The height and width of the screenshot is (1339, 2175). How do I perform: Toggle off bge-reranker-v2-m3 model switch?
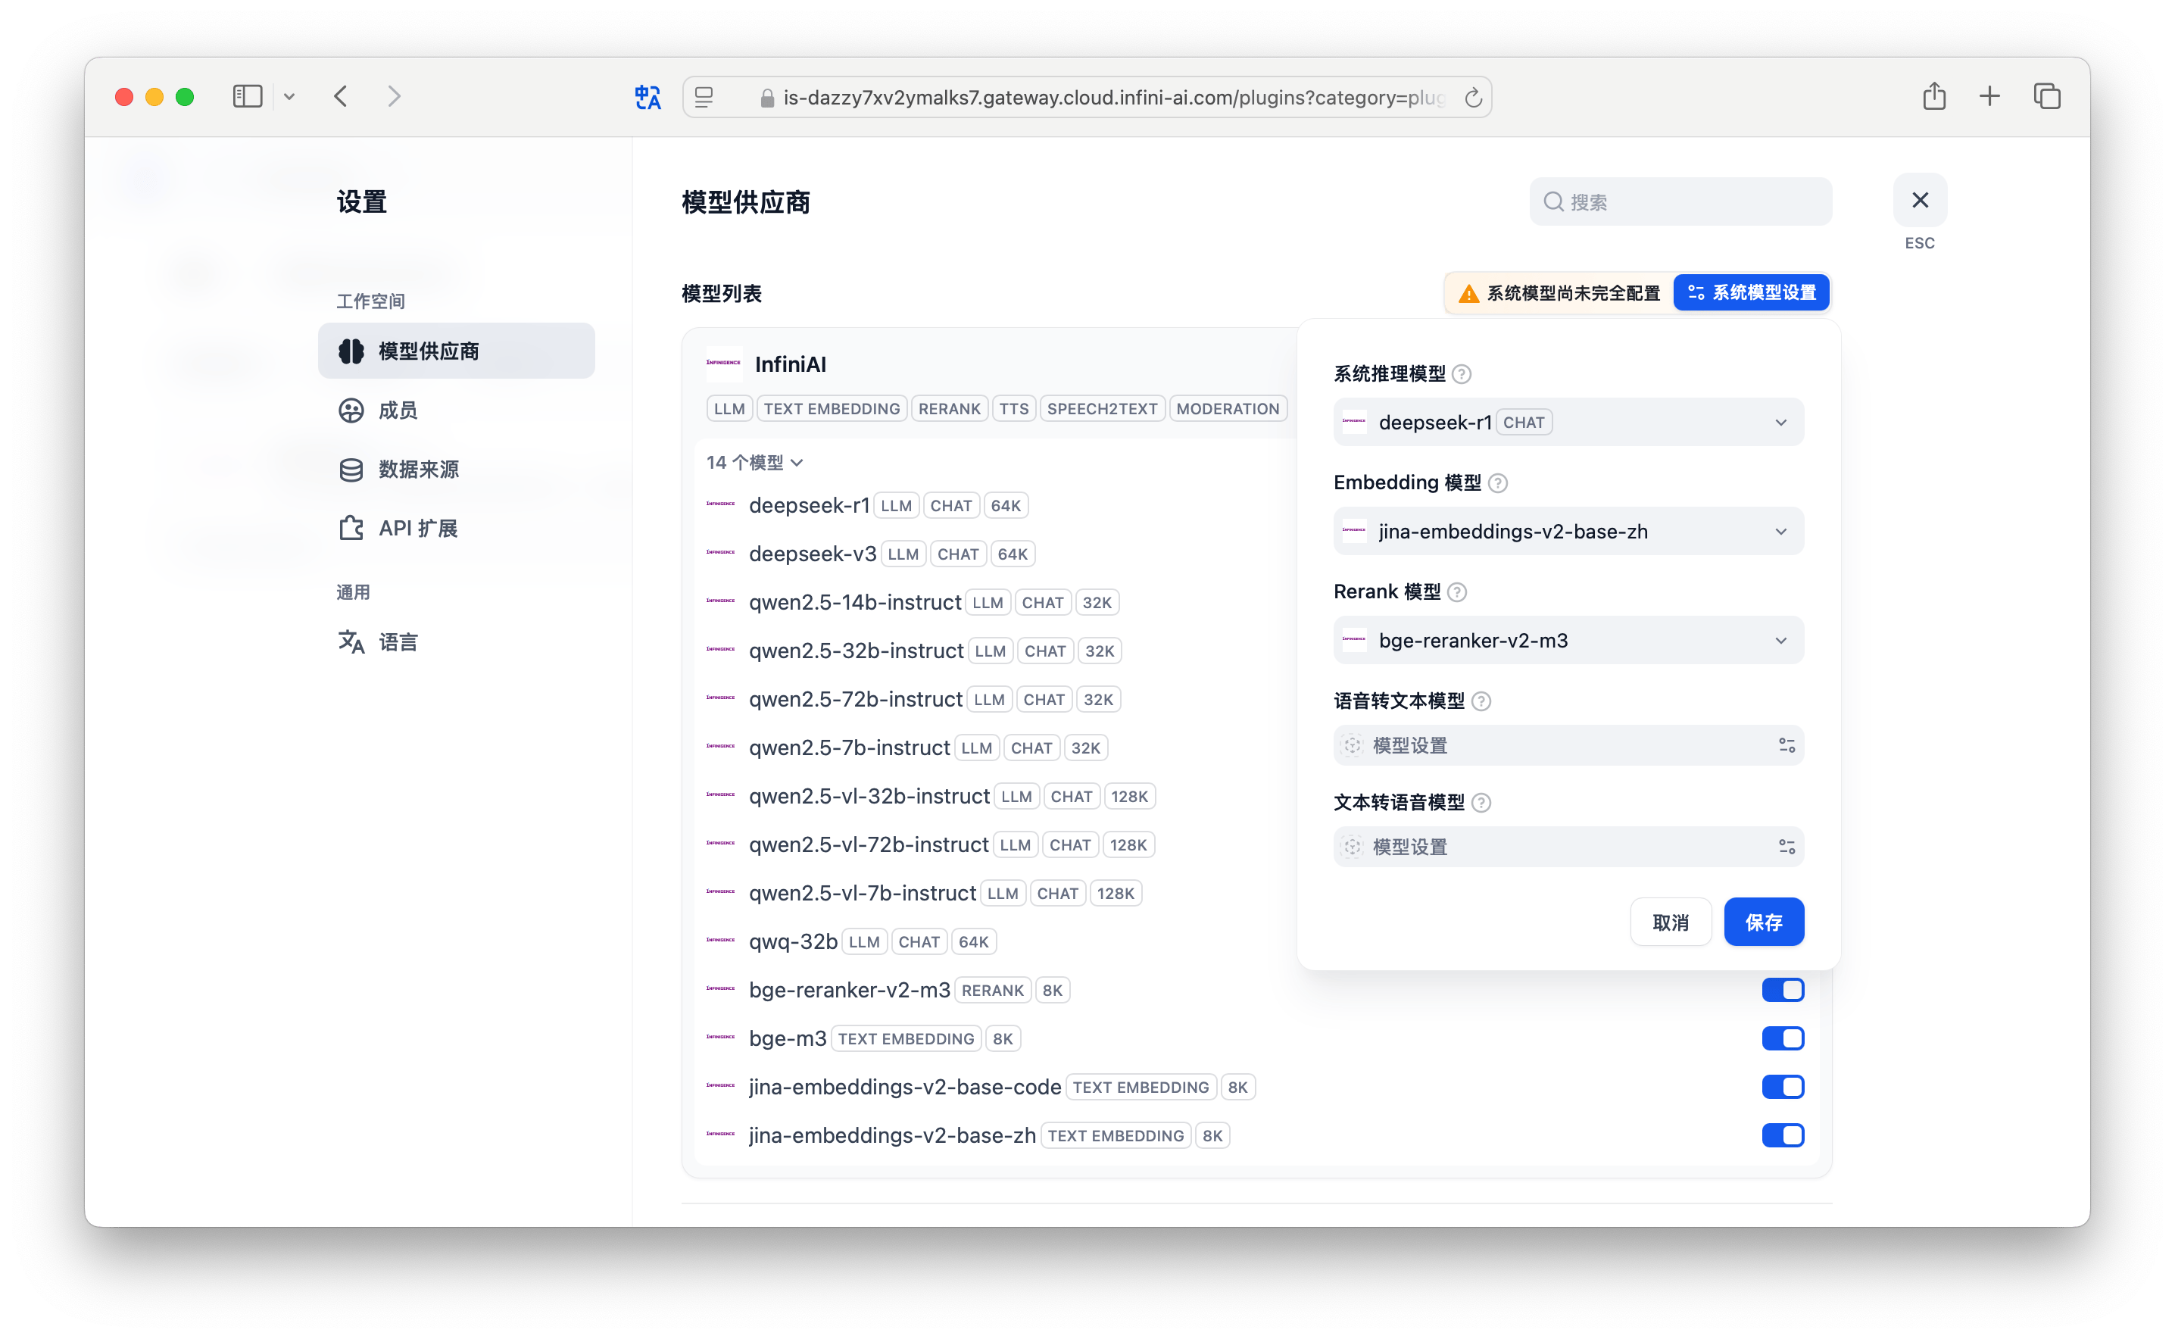click(x=1782, y=990)
